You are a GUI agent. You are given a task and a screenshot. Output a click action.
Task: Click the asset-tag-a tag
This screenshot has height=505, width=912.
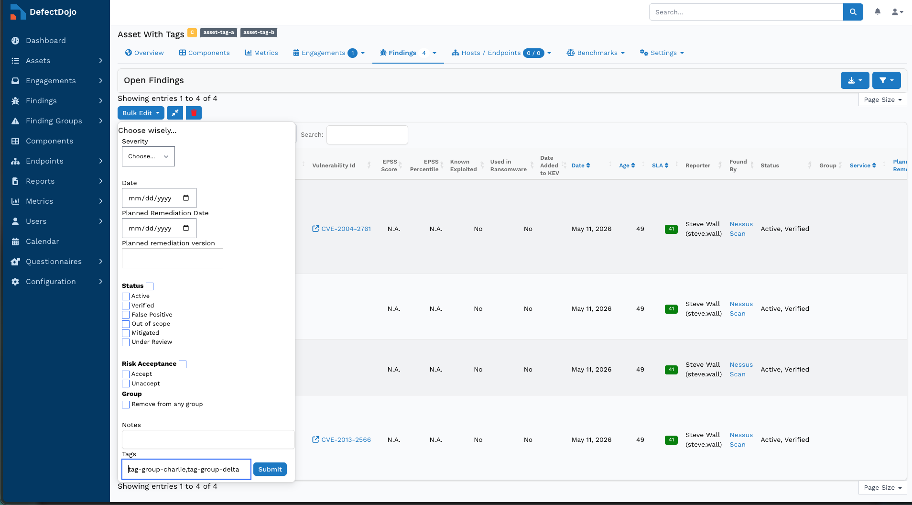218,33
